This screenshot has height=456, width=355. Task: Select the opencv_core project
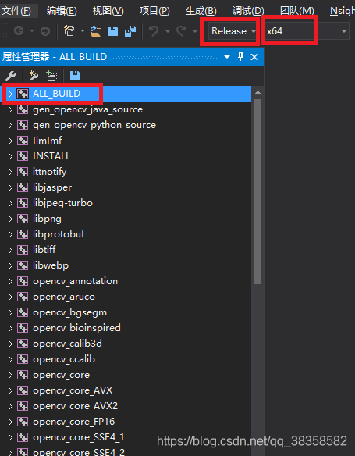coord(62,375)
